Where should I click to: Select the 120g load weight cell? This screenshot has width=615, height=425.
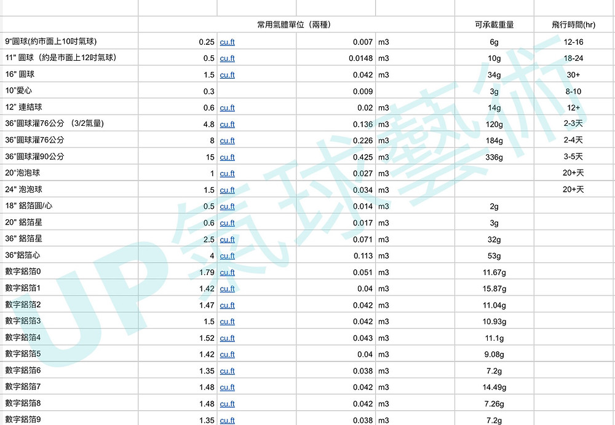tap(494, 123)
